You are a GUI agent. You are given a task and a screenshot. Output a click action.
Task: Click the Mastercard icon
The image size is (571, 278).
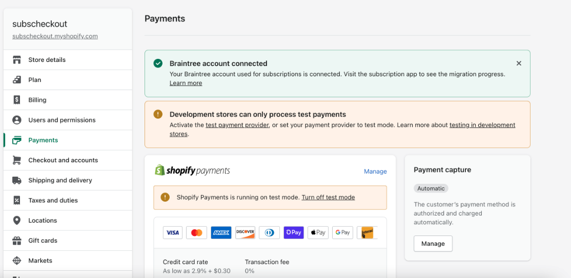click(197, 232)
